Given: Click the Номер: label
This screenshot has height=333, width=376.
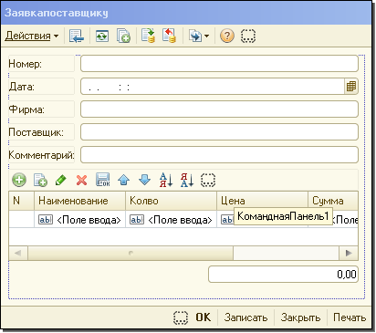Looking at the screenshot, I should pos(26,64).
